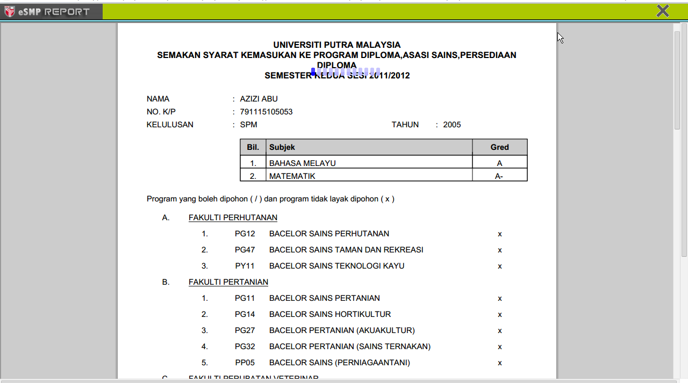This screenshot has height=383, width=688.
Task: Click the x mark for SAINS TERNAKAN
Action: (x=500, y=347)
